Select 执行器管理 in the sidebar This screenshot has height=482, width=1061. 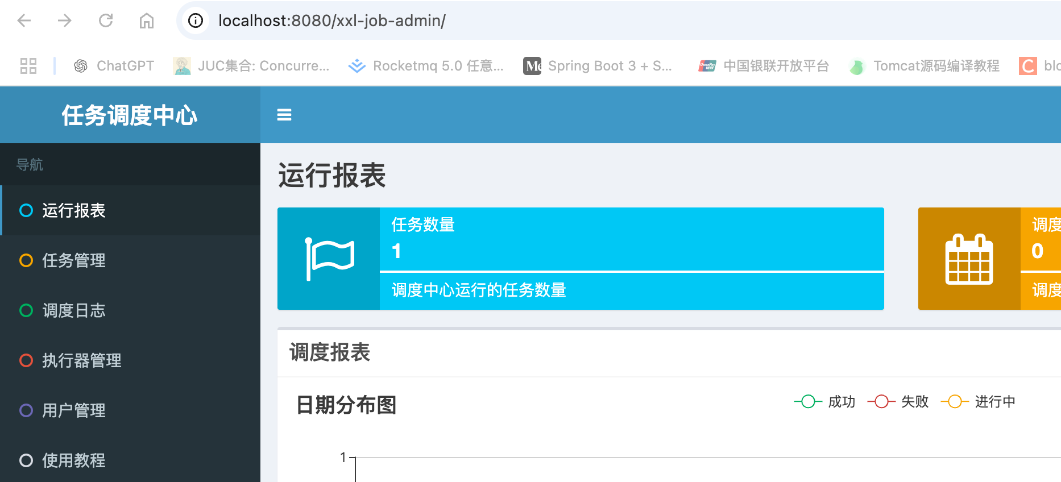(81, 360)
